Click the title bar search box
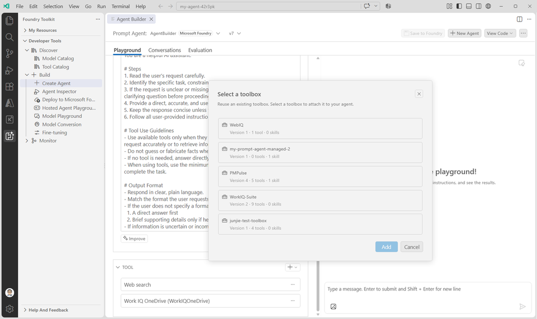 [x=269, y=6]
